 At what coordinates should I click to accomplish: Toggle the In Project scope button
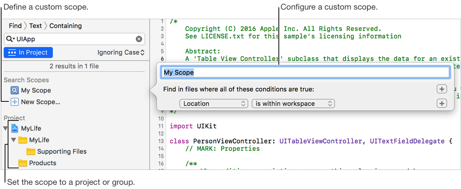(x=28, y=52)
